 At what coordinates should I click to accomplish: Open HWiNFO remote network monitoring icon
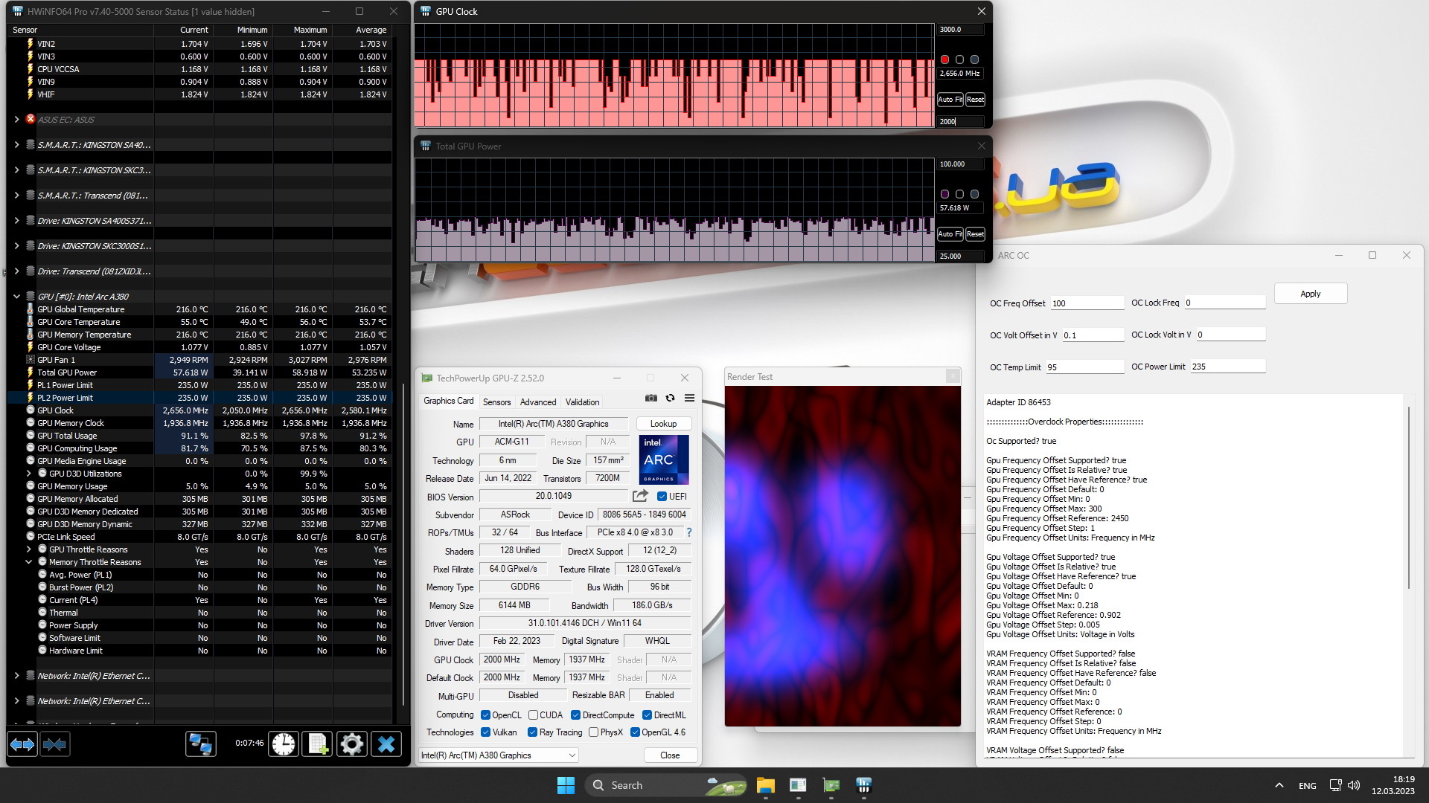tap(200, 744)
